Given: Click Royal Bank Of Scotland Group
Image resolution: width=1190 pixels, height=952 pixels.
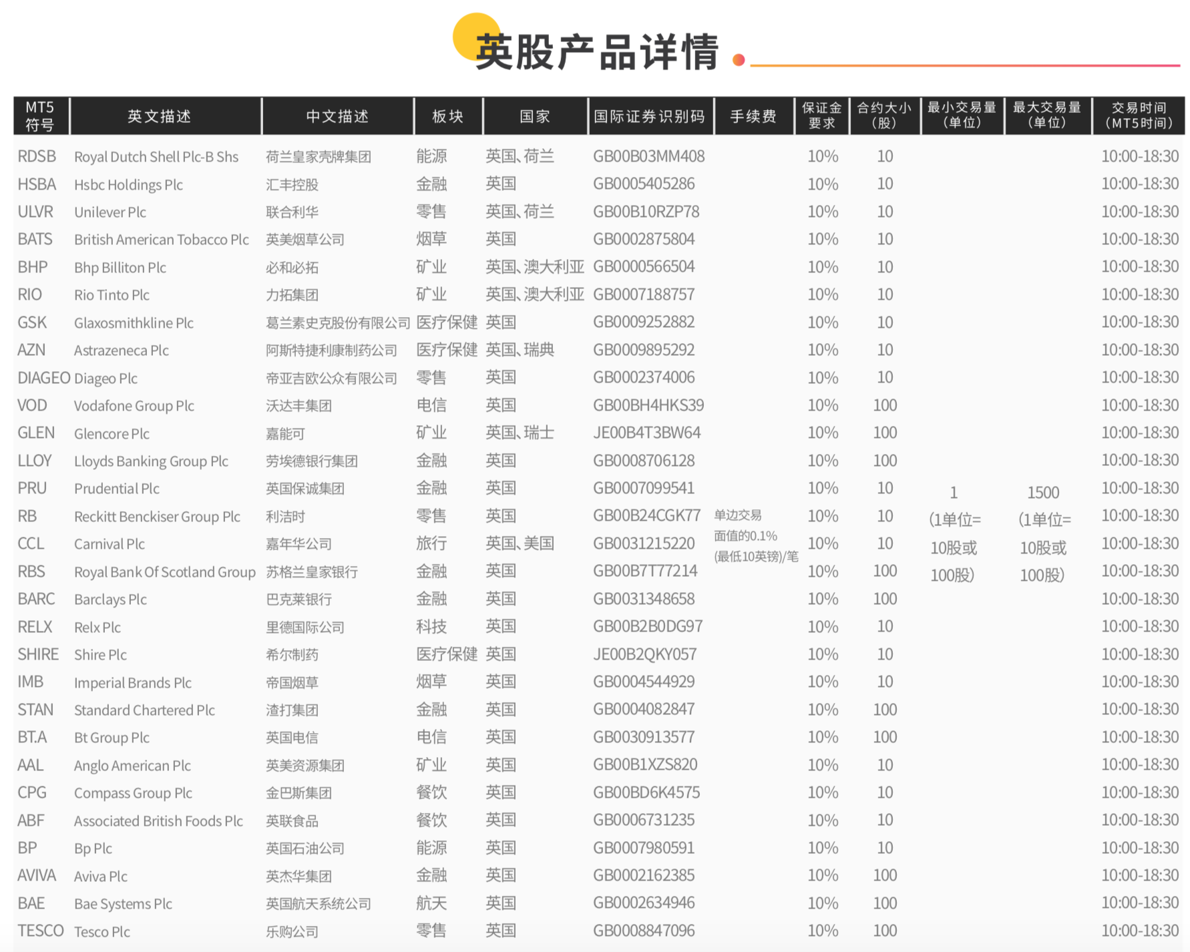Looking at the screenshot, I should [x=165, y=572].
